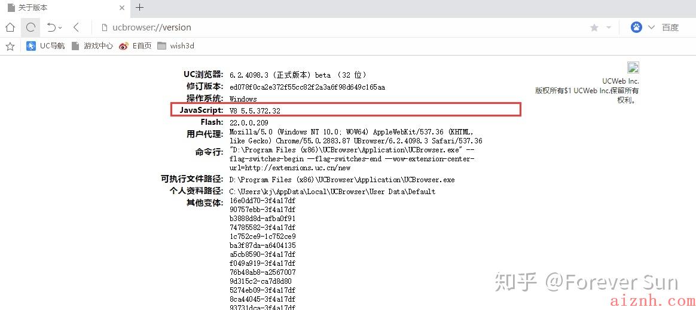
Task: Click the variation entry b3888d8d-afba0f91
Action: [x=262, y=219]
